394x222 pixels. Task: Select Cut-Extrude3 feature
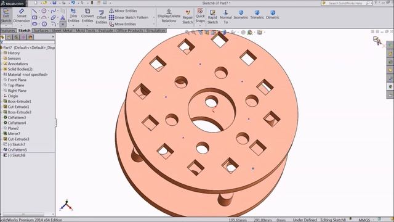(x=18, y=139)
